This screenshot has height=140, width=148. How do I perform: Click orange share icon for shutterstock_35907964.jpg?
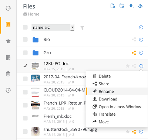134,132
